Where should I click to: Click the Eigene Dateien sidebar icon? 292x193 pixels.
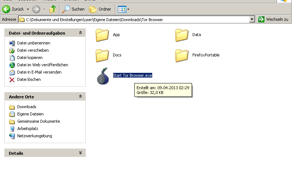(x=12, y=114)
